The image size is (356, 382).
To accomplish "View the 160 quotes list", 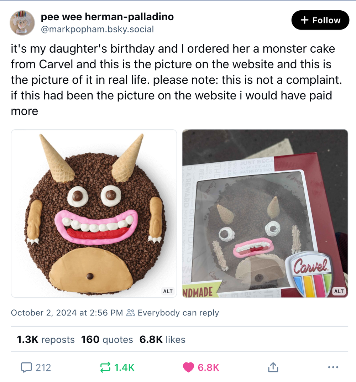I will coord(107,340).
